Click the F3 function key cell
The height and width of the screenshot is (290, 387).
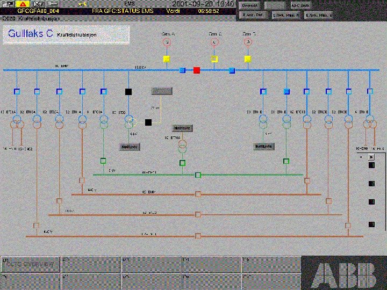point(151,264)
